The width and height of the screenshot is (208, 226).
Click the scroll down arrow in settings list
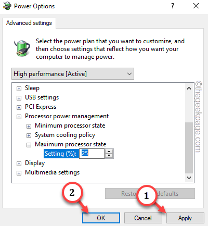tap(189, 178)
